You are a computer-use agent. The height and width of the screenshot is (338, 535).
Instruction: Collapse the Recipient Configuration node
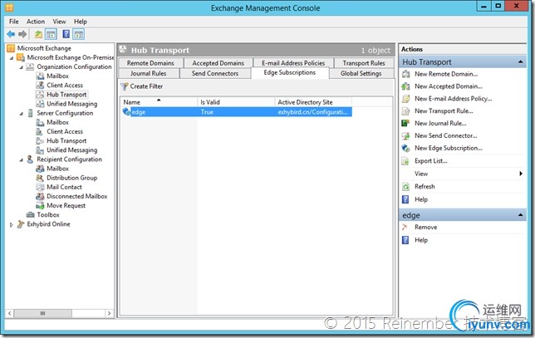(21, 159)
